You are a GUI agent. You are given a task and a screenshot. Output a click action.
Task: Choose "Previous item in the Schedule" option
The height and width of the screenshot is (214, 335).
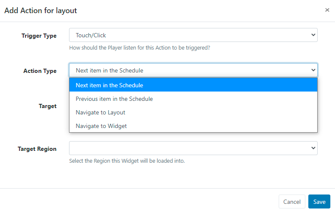(114, 99)
